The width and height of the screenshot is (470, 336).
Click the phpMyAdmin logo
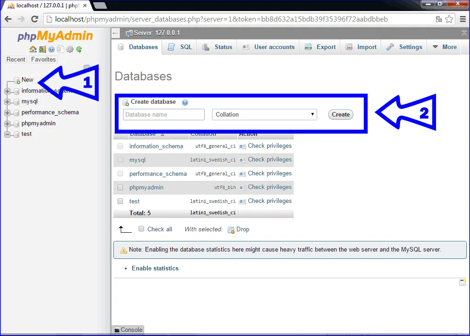[55, 36]
